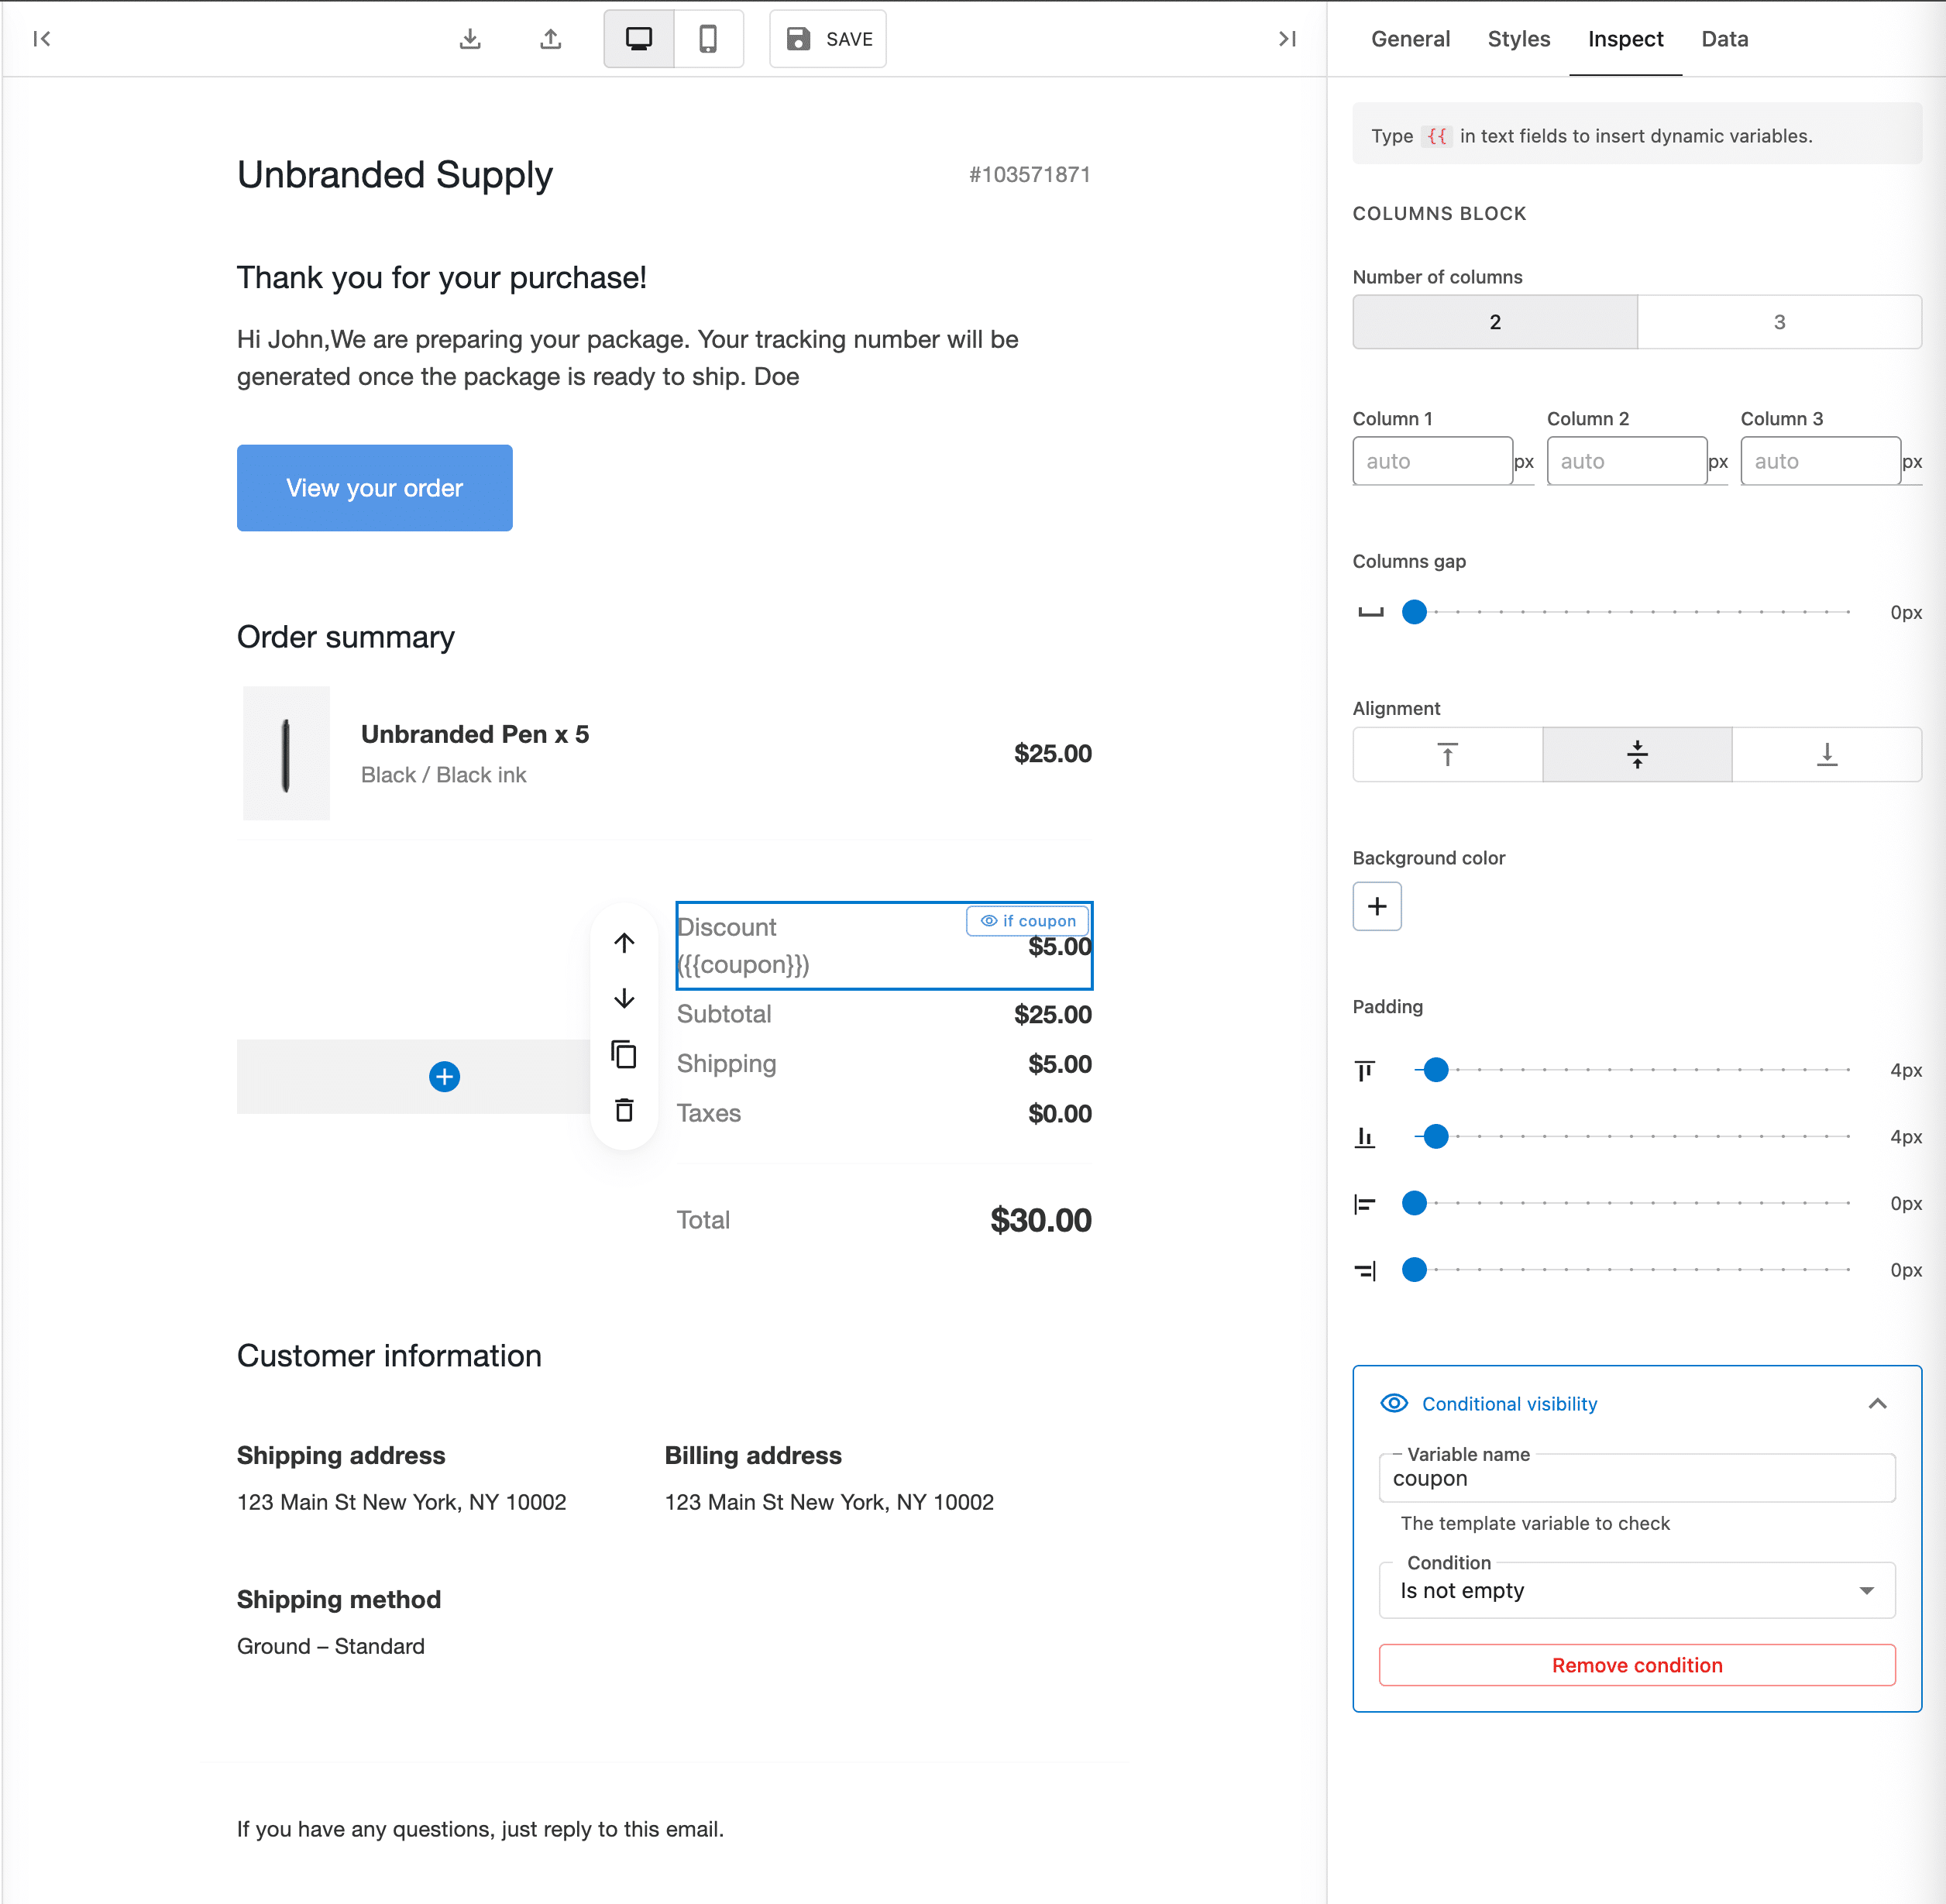Screen dimensions: 1946x1904
Task: Switch to mobile preview mode
Action: (709, 38)
